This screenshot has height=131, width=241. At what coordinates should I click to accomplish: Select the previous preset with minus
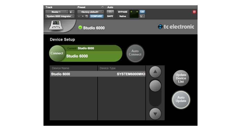point(79,16)
